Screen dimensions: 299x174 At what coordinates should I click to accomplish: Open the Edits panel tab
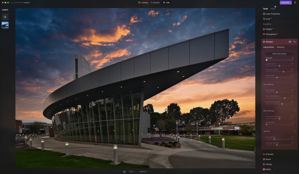click(x=273, y=9)
